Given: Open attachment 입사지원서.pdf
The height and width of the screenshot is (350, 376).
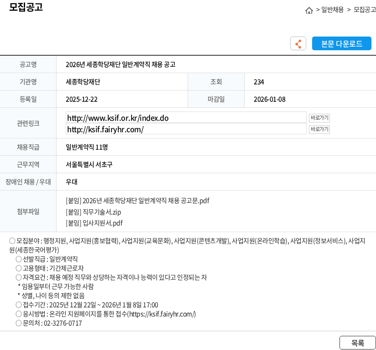Looking at the screenshot, I should pos(94,223).
